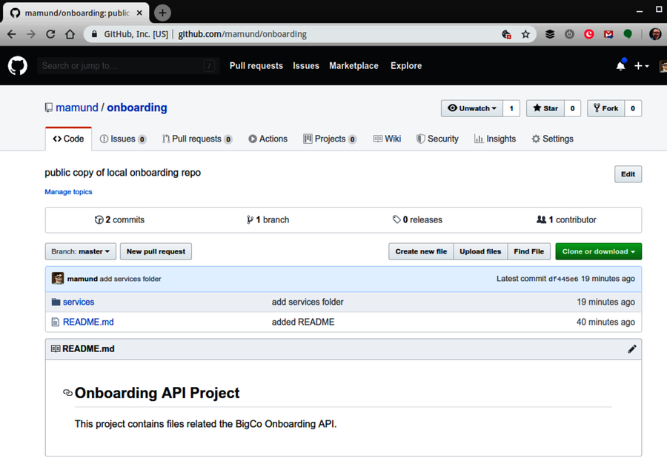The width and height of the screenshot is (667, 473).
Task: Click the GitHub Octocat logo
Action: [x=16, y=66]
